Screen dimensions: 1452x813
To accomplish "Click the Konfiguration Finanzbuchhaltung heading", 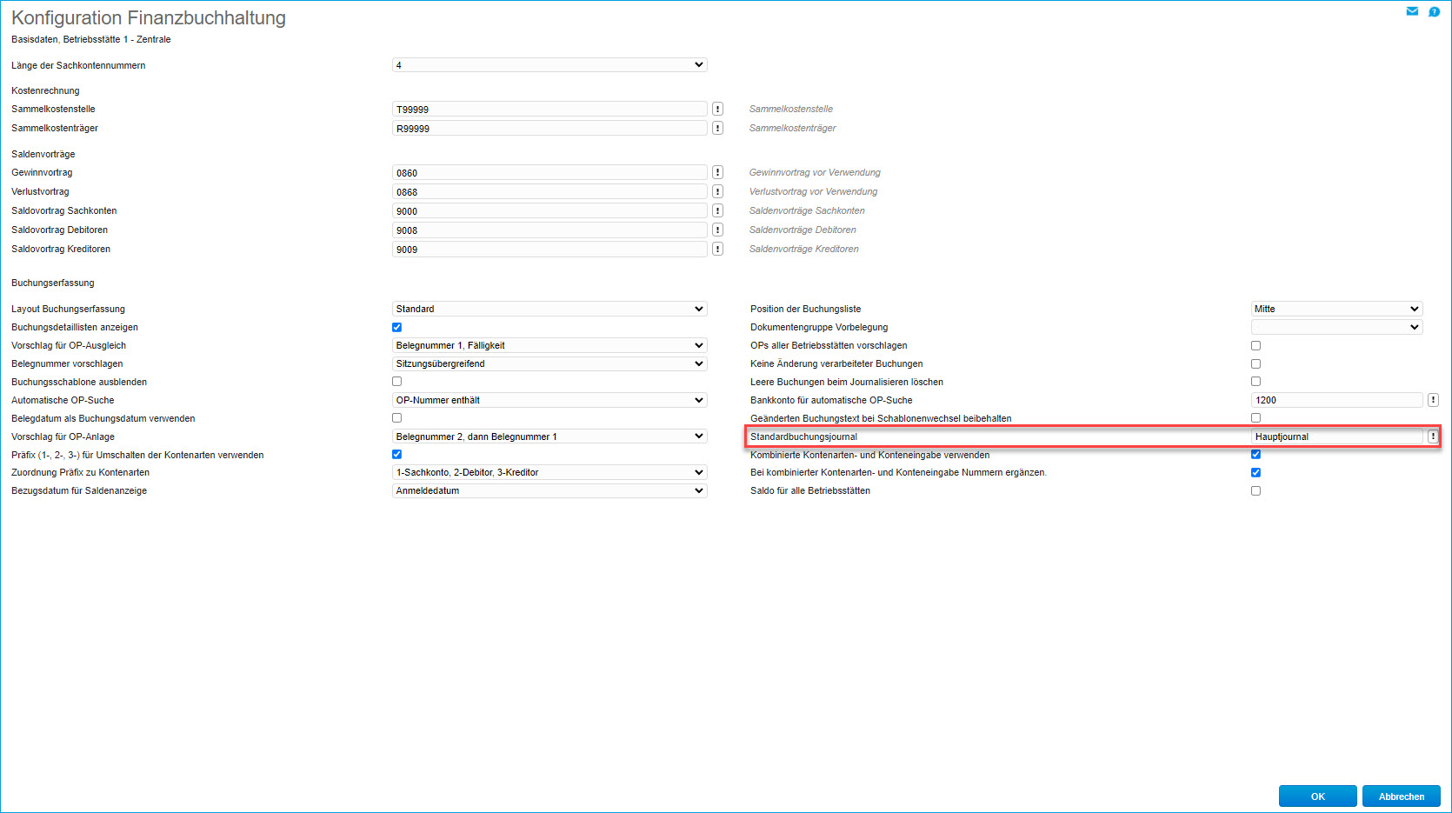I will tap(149, 18).
